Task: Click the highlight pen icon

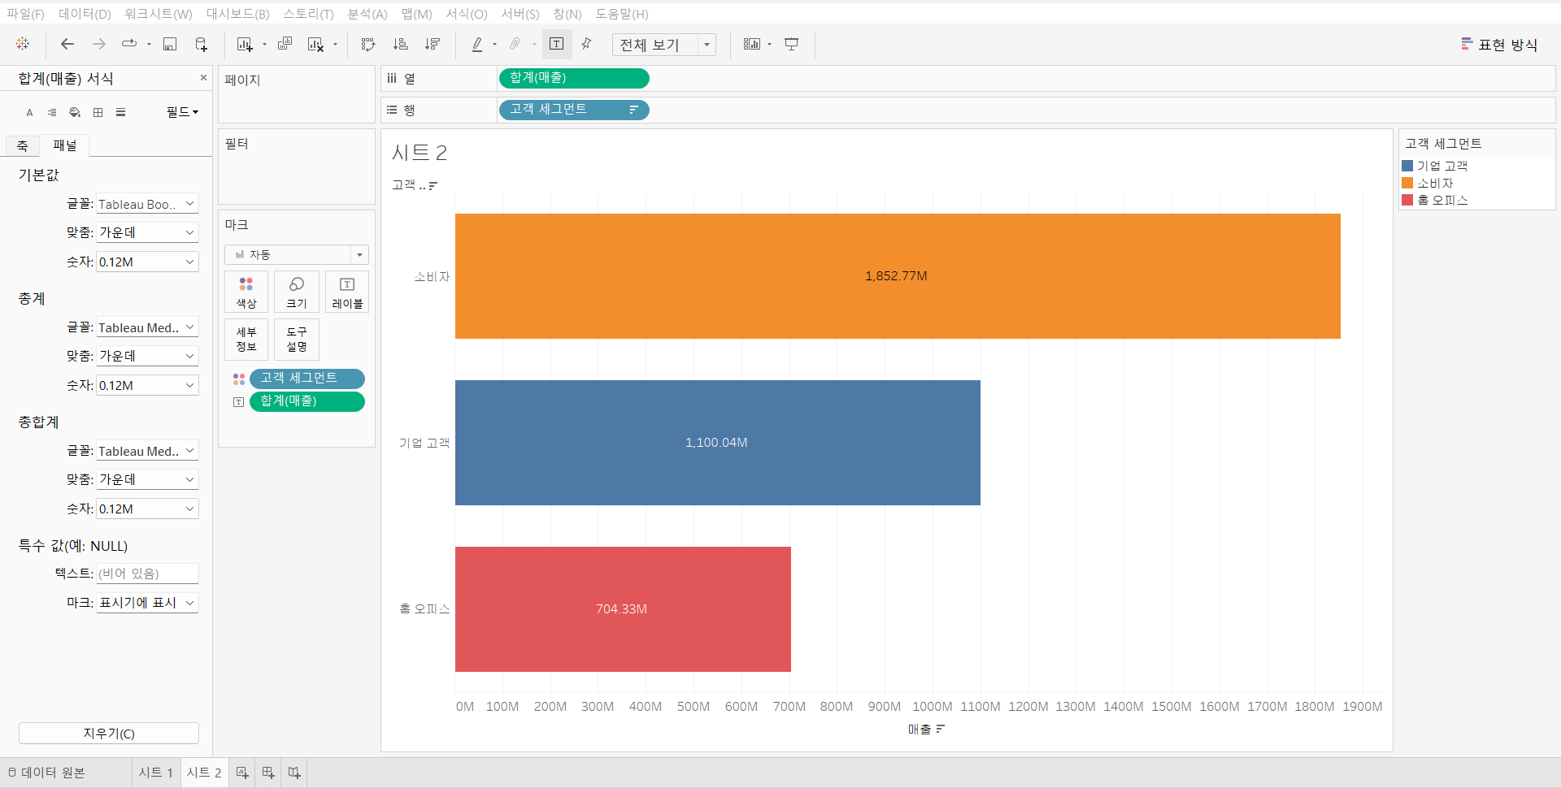Action: pyautogui.click(x=477, y=44)
